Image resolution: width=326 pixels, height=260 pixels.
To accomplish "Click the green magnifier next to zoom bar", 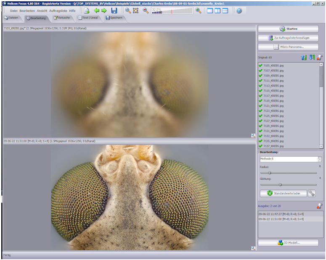I will pos(199,11).
